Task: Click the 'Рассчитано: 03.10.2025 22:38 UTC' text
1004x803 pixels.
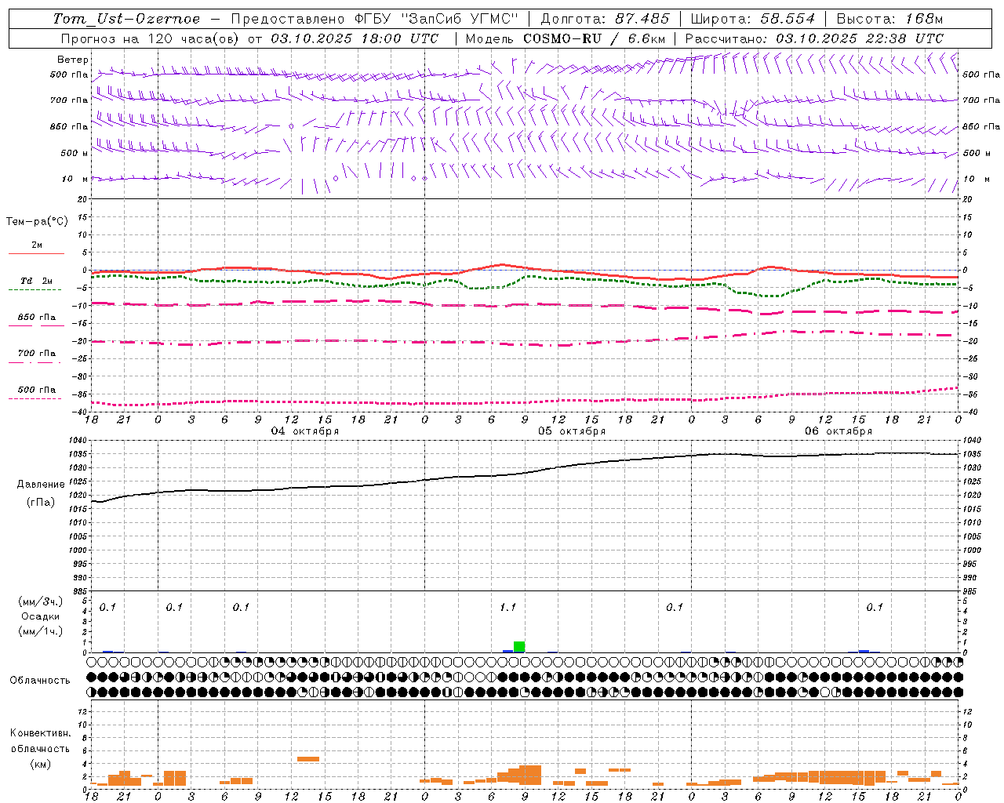Action: pyautogui.click(x=814, y=38)
